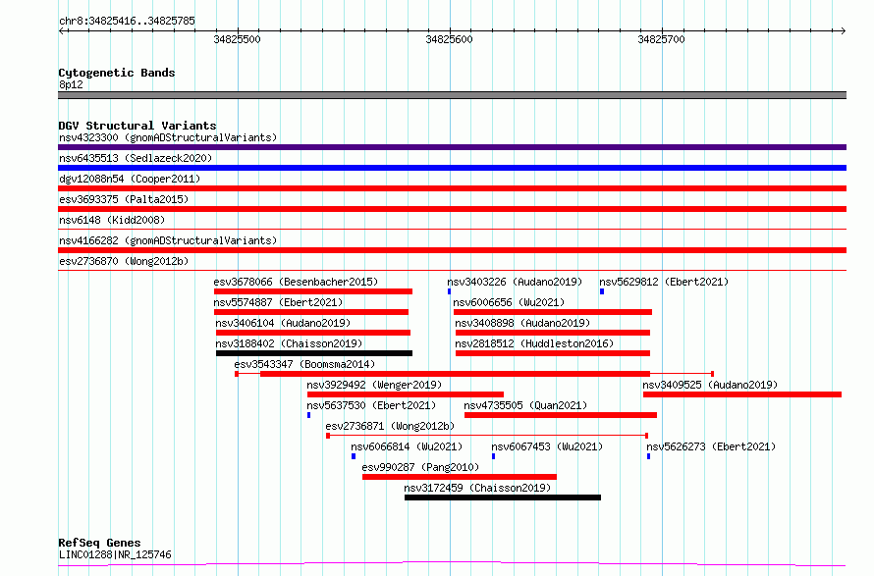Click the small blue nsv3403226 insertion marker
The width and height of the screenshot is (874, 576).
coord(449,291)
